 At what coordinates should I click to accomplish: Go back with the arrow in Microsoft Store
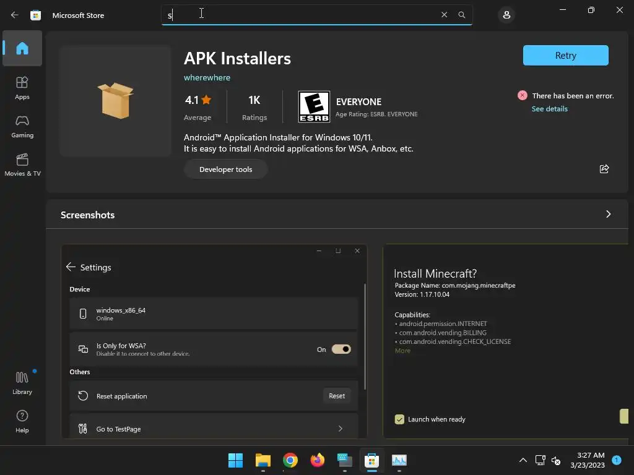[x=15, y=15]
